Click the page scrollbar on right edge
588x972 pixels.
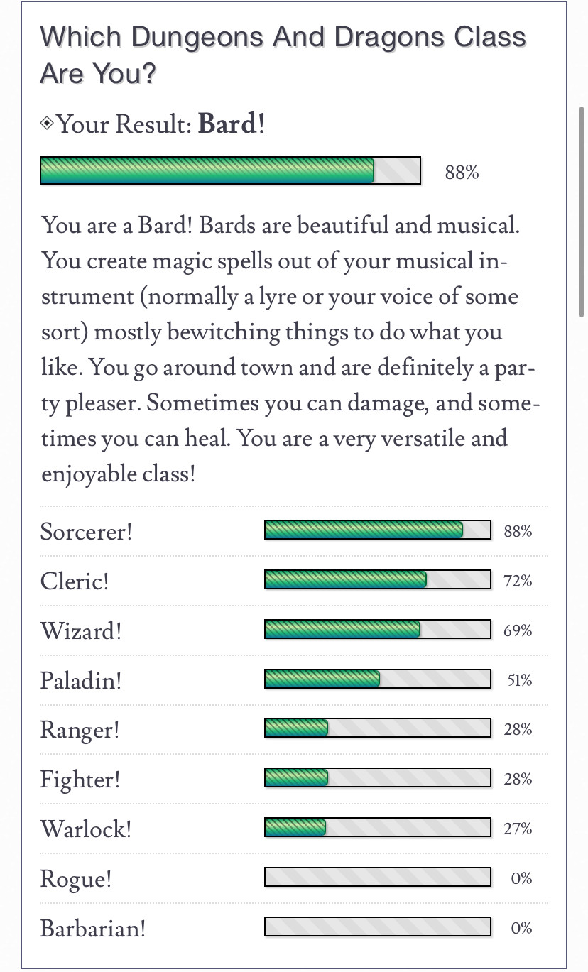point(582,212)
